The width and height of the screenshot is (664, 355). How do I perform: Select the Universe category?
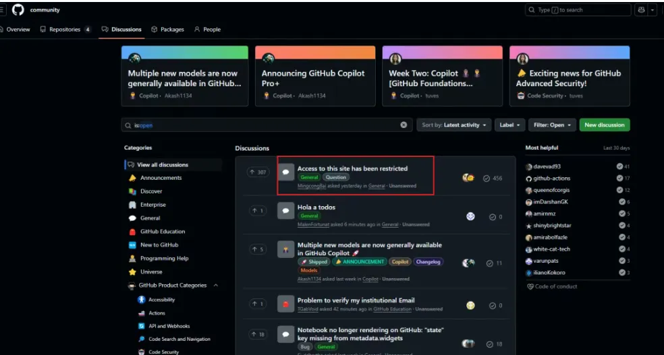click(151, 272)
